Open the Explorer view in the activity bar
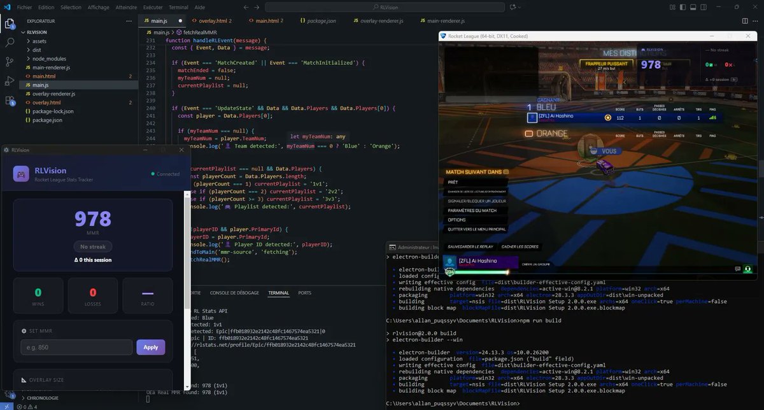 pyautogui.click(x=10, y=24)
